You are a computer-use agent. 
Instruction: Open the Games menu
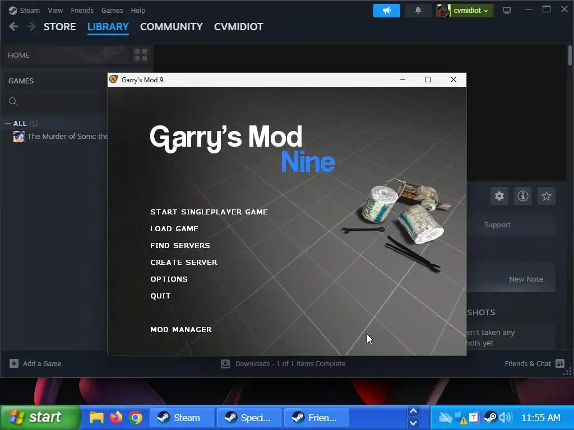[x=112, y=10]
